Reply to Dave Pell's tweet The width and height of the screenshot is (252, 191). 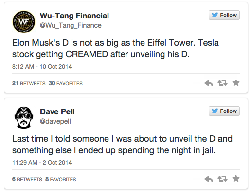(x=209, y=179)
